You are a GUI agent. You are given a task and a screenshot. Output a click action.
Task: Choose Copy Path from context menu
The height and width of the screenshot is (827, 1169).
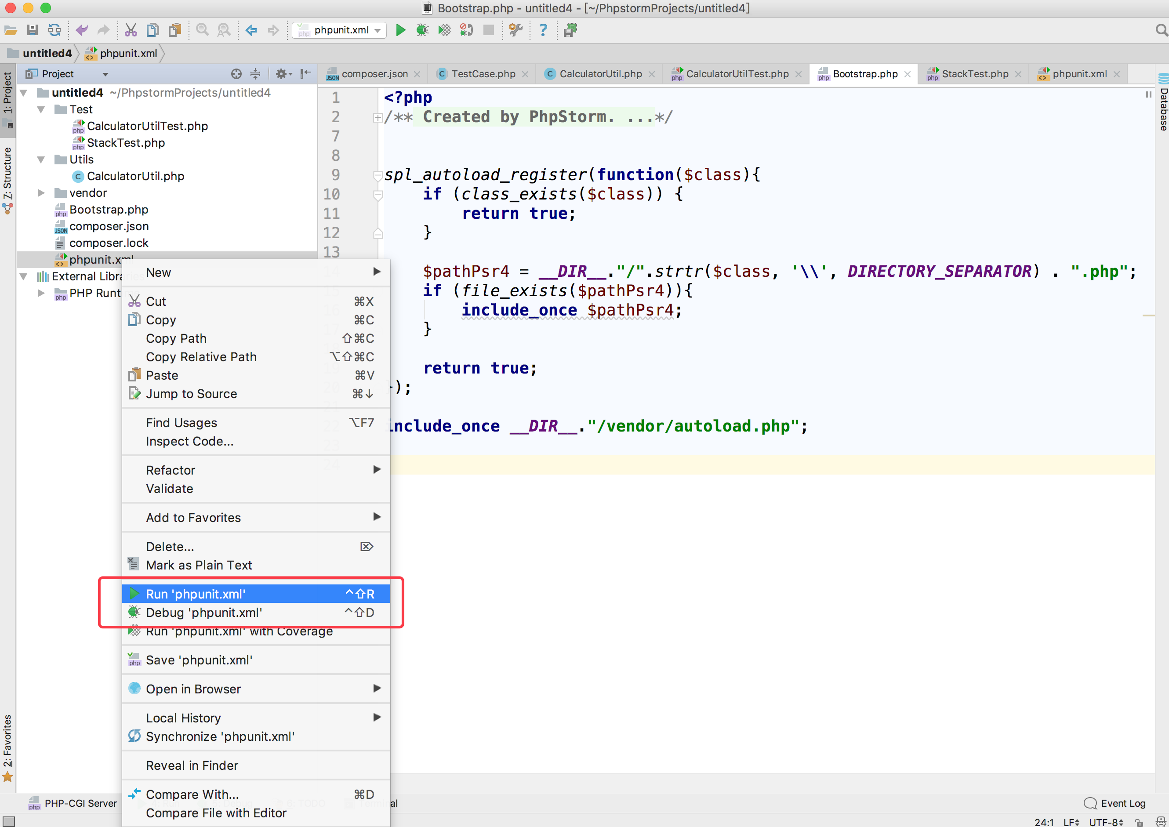point(256,339)
